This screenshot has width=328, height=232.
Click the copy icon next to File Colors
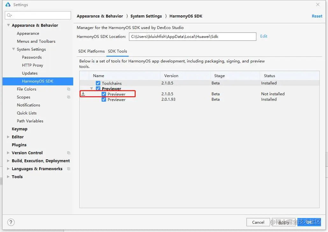pyautogui.click(x=68, y=89)
